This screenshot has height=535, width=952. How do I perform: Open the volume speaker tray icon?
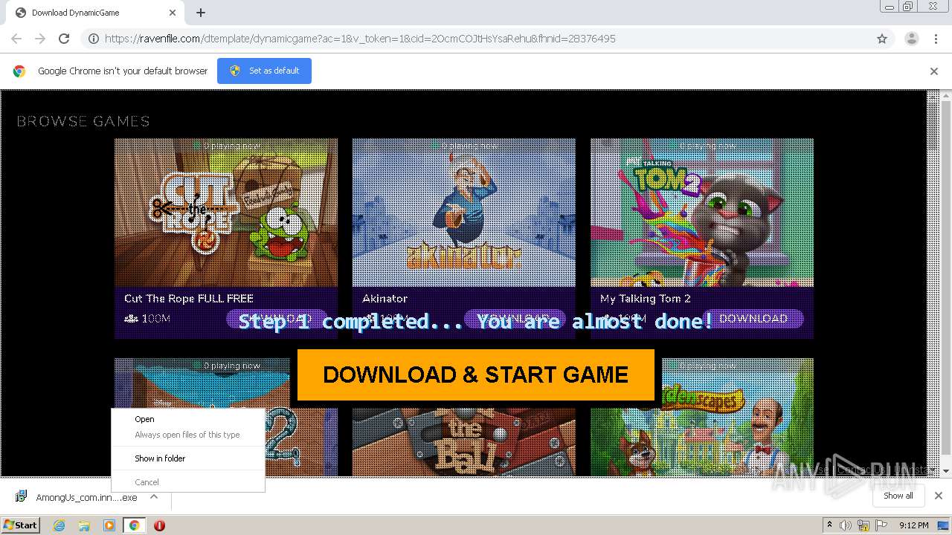click(846, 525)
